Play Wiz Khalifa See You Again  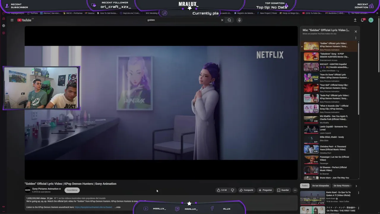pos(329,119)
